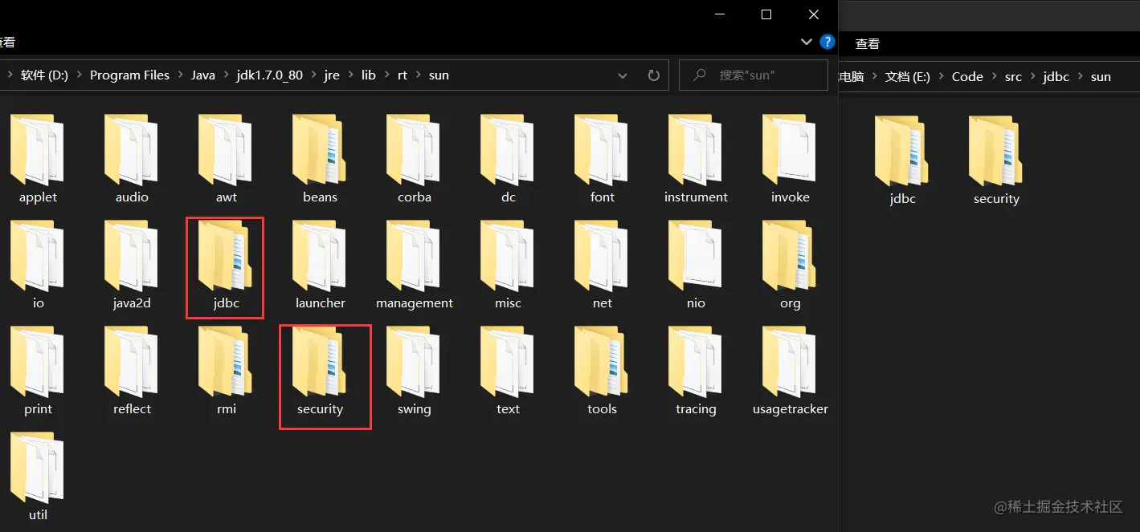
Task: Select the net folder
Action: (x=602, y=265)
